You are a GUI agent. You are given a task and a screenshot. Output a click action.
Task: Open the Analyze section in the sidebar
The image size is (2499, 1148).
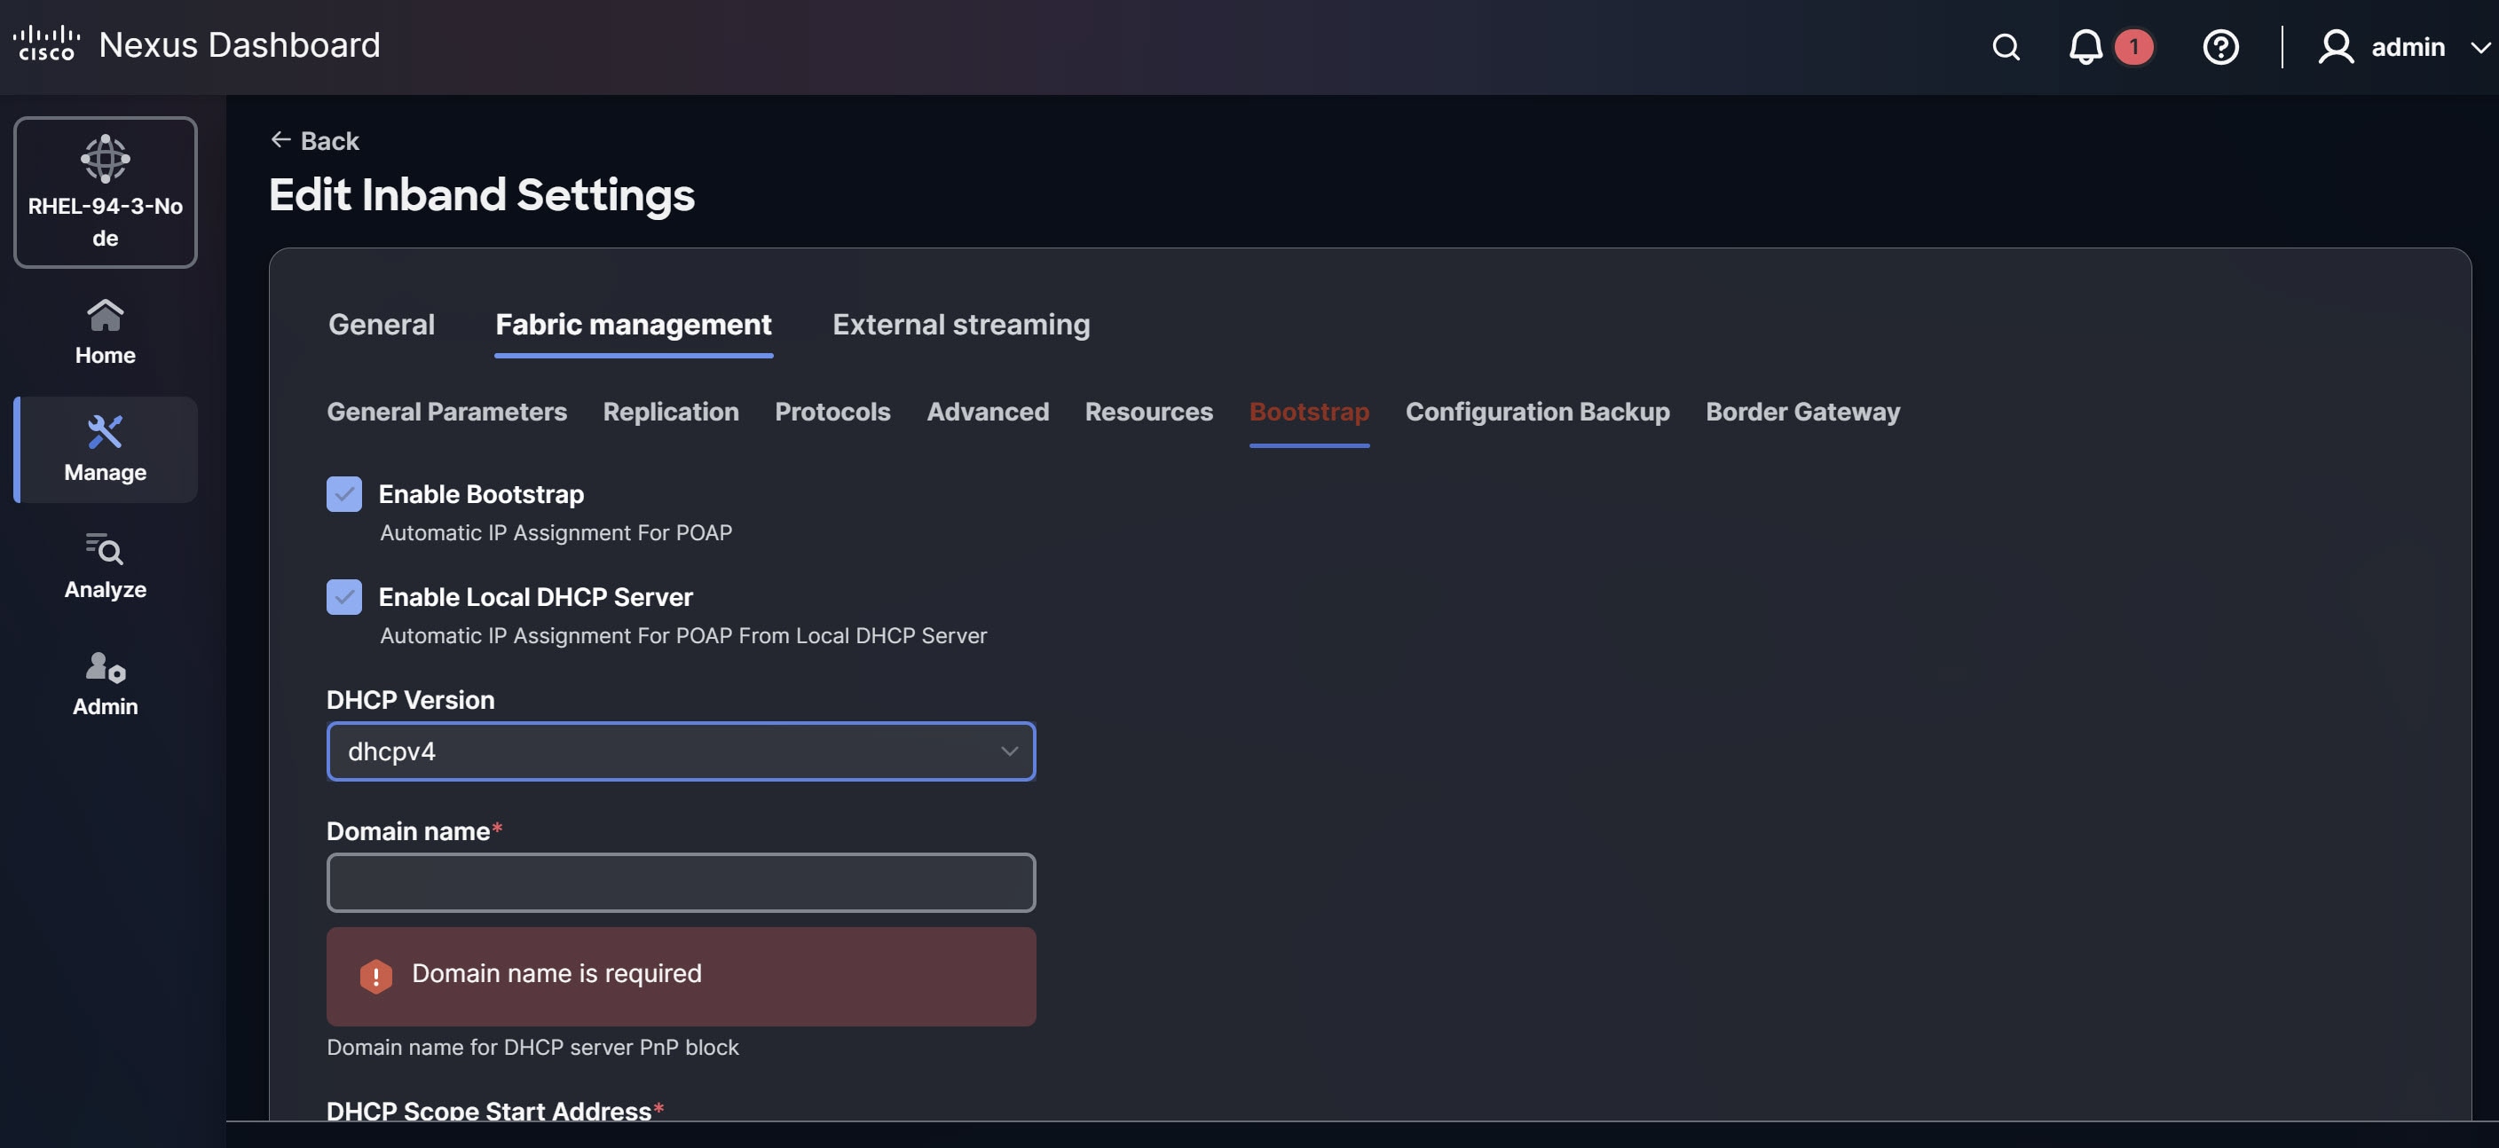click(x=104, y=566)
